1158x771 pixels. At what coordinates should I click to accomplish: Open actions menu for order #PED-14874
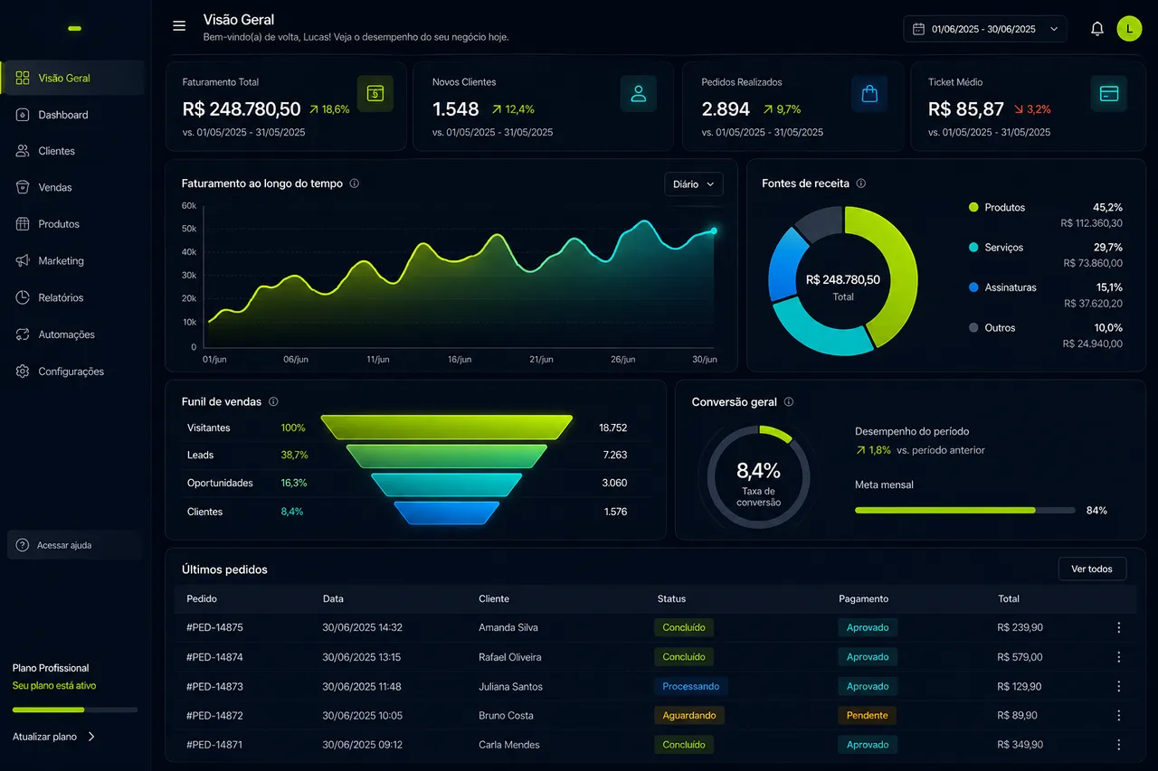pyautogui.click(x=1118, y=657)
